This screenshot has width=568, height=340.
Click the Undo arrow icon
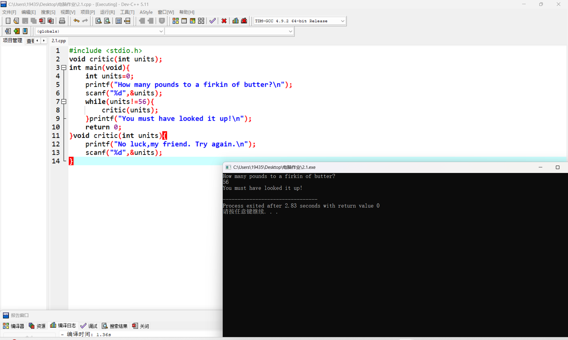tap(76, 21)
